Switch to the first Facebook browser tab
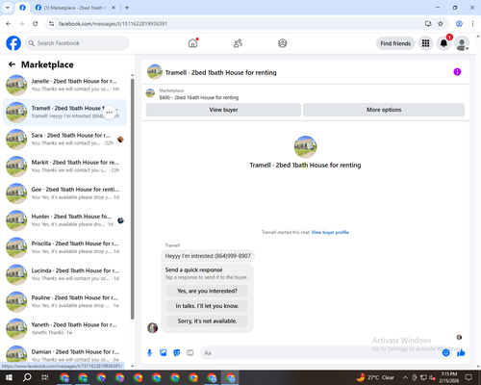 (x=22, y=8)
